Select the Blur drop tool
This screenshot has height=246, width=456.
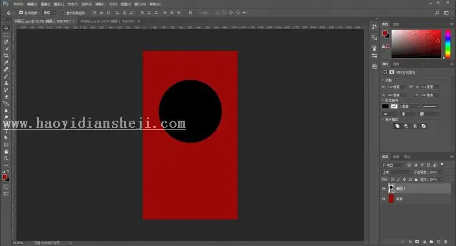(6, 110)
